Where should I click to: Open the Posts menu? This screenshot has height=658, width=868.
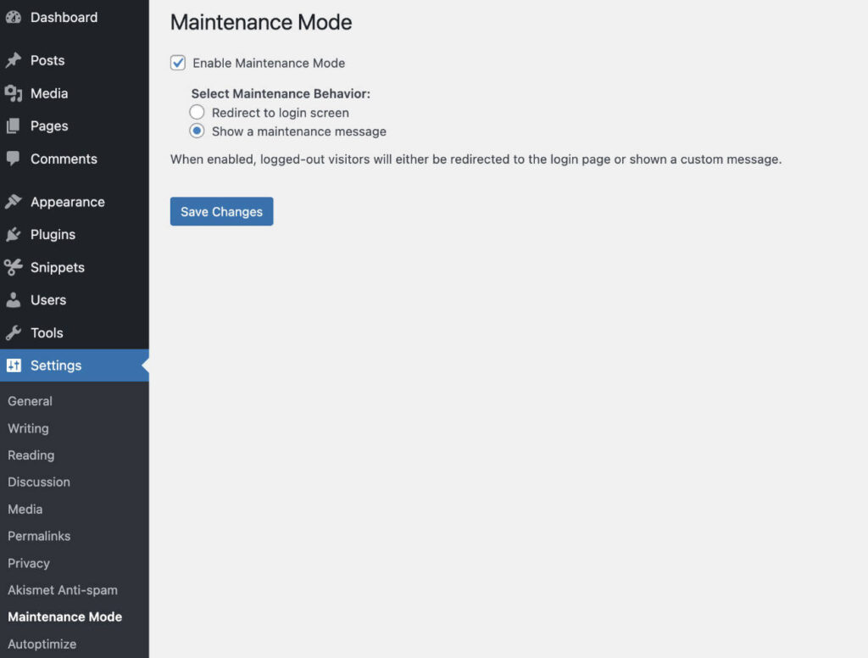(47, 60)
